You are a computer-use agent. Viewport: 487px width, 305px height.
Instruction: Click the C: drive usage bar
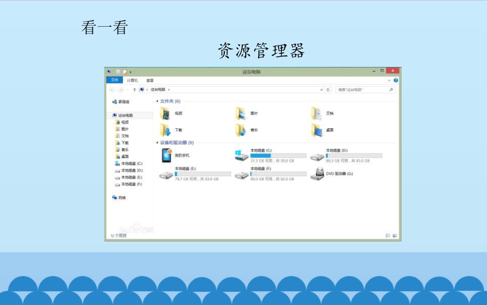[x=278, y=155]
